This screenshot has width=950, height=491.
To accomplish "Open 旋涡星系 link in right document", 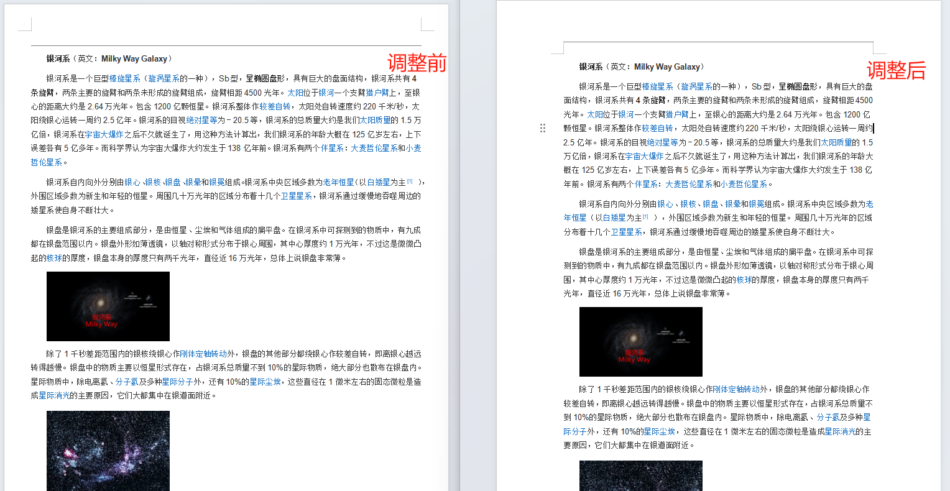I will click(x=696, y=86).
